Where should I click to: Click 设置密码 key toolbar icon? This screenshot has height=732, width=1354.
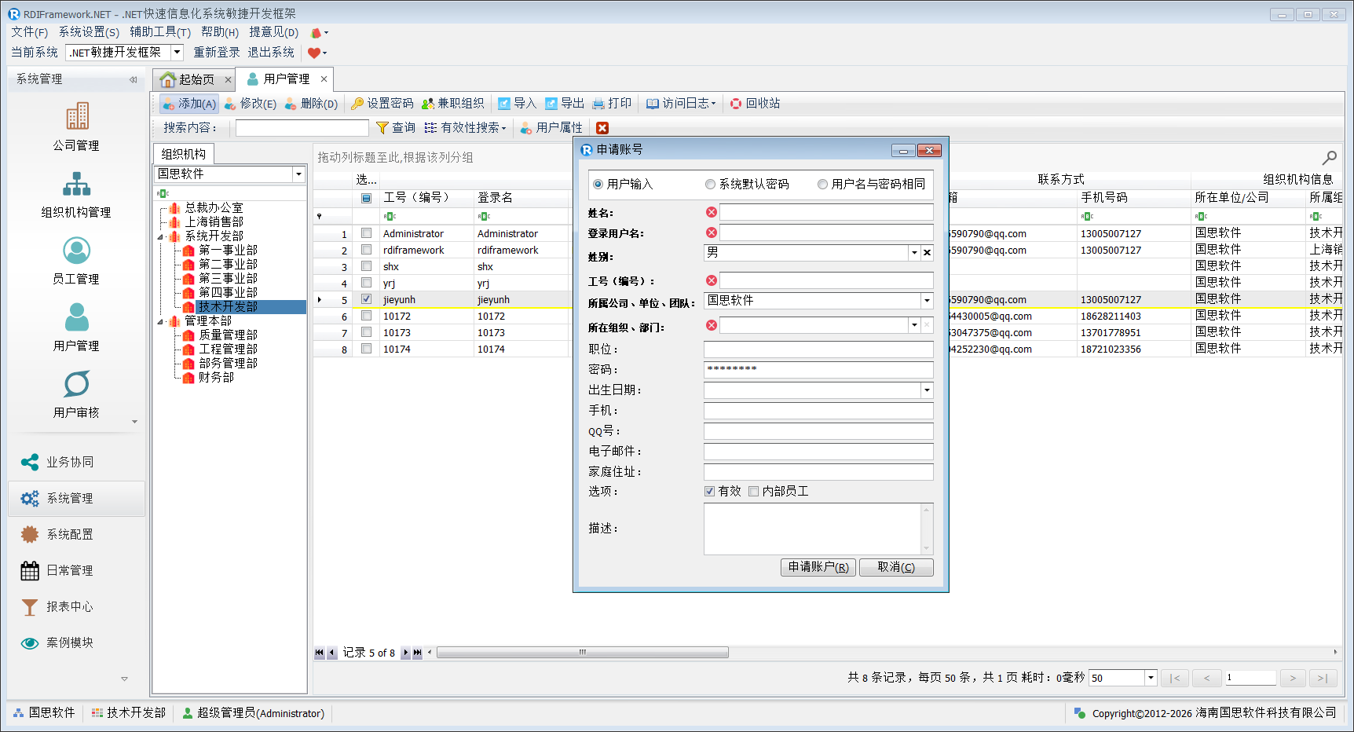pyautogui.click(x=357, y=104)
